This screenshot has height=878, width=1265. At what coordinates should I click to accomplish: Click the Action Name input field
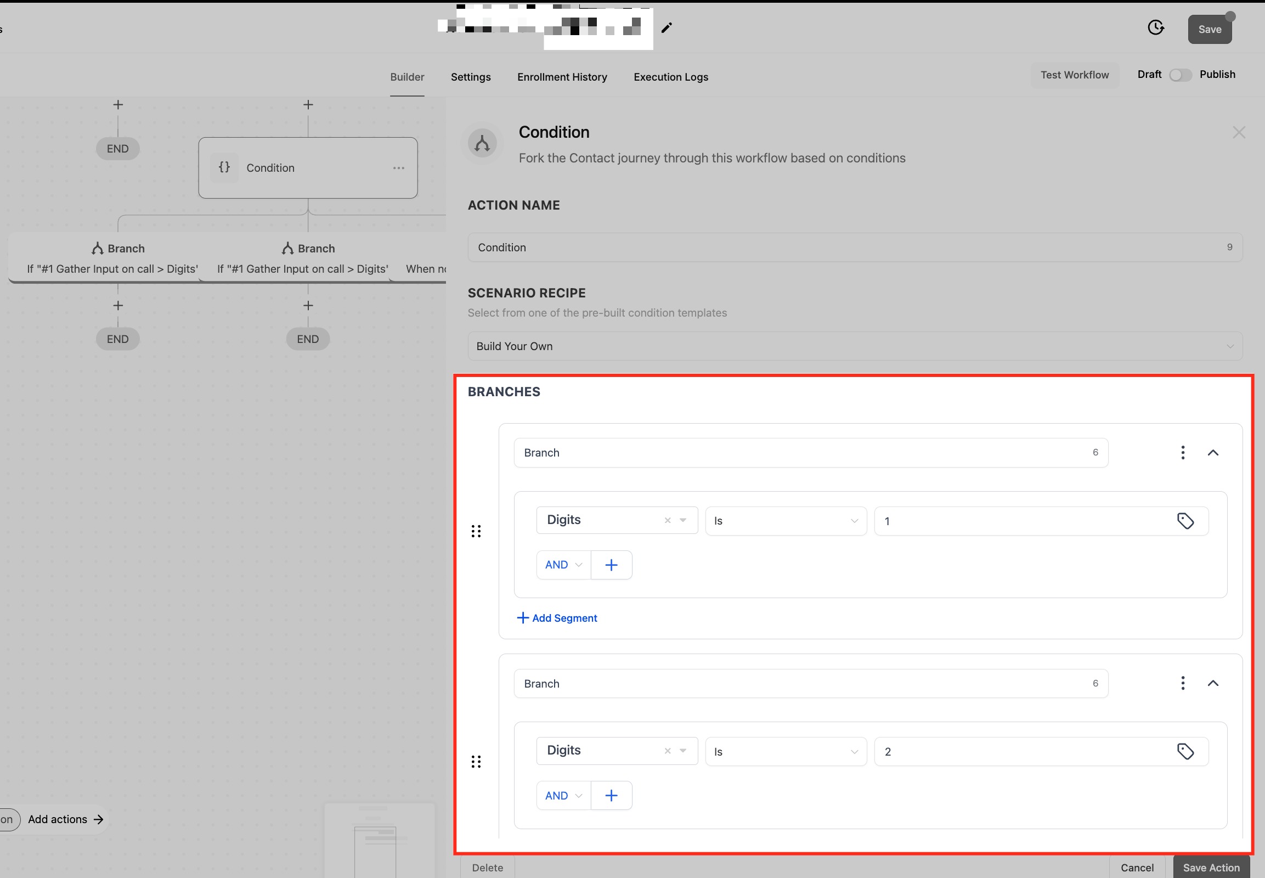pos(847,247)
